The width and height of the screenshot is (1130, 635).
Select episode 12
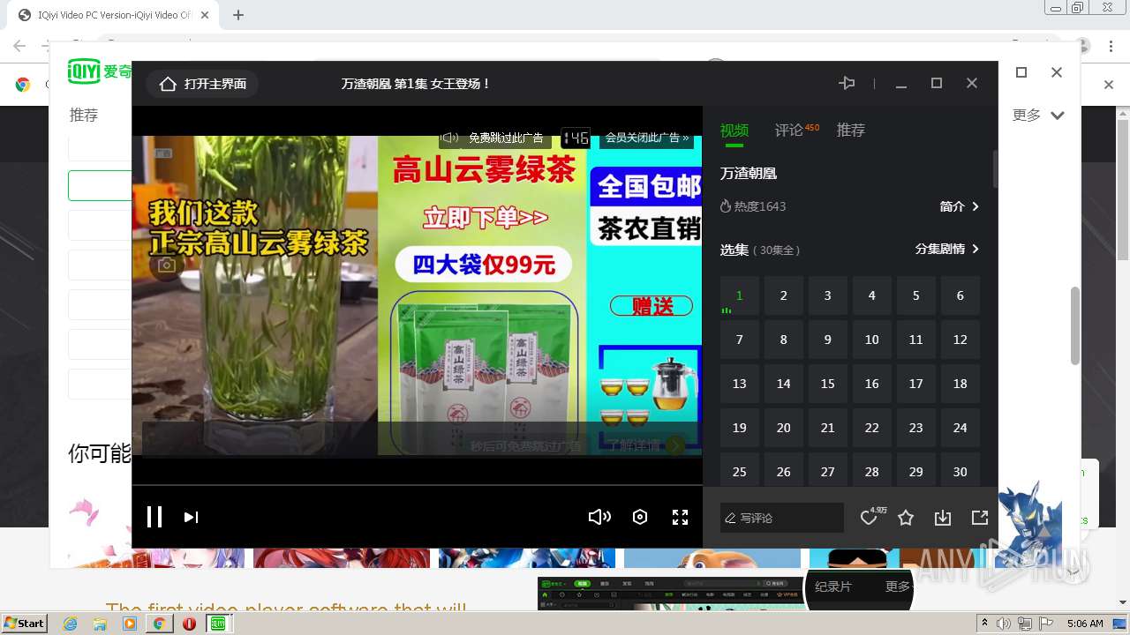[x=960, y=340]
